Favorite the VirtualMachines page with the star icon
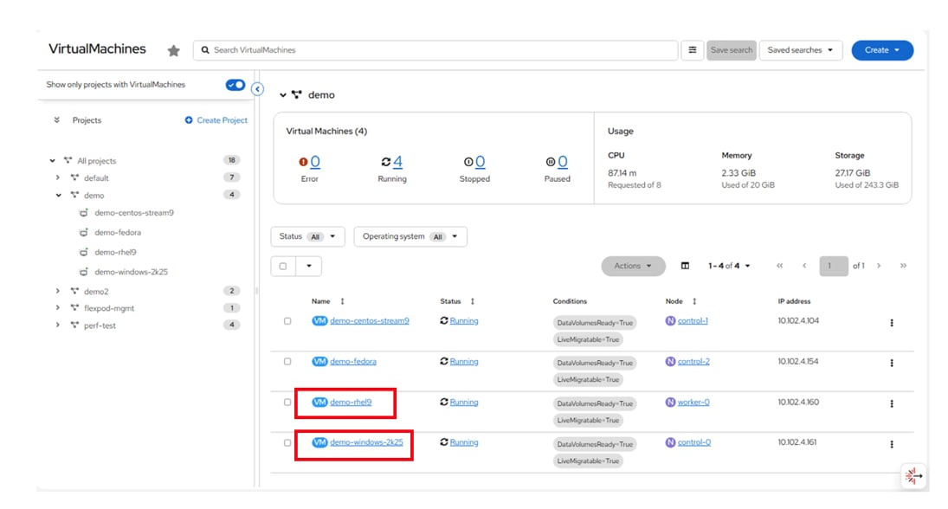 tap(173, 51)
